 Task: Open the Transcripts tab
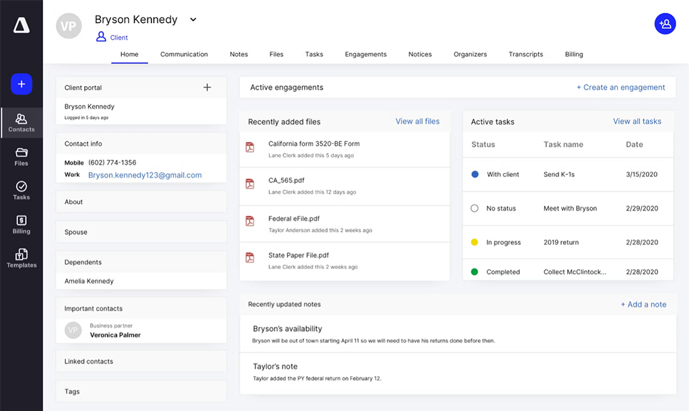coord(525,54)
